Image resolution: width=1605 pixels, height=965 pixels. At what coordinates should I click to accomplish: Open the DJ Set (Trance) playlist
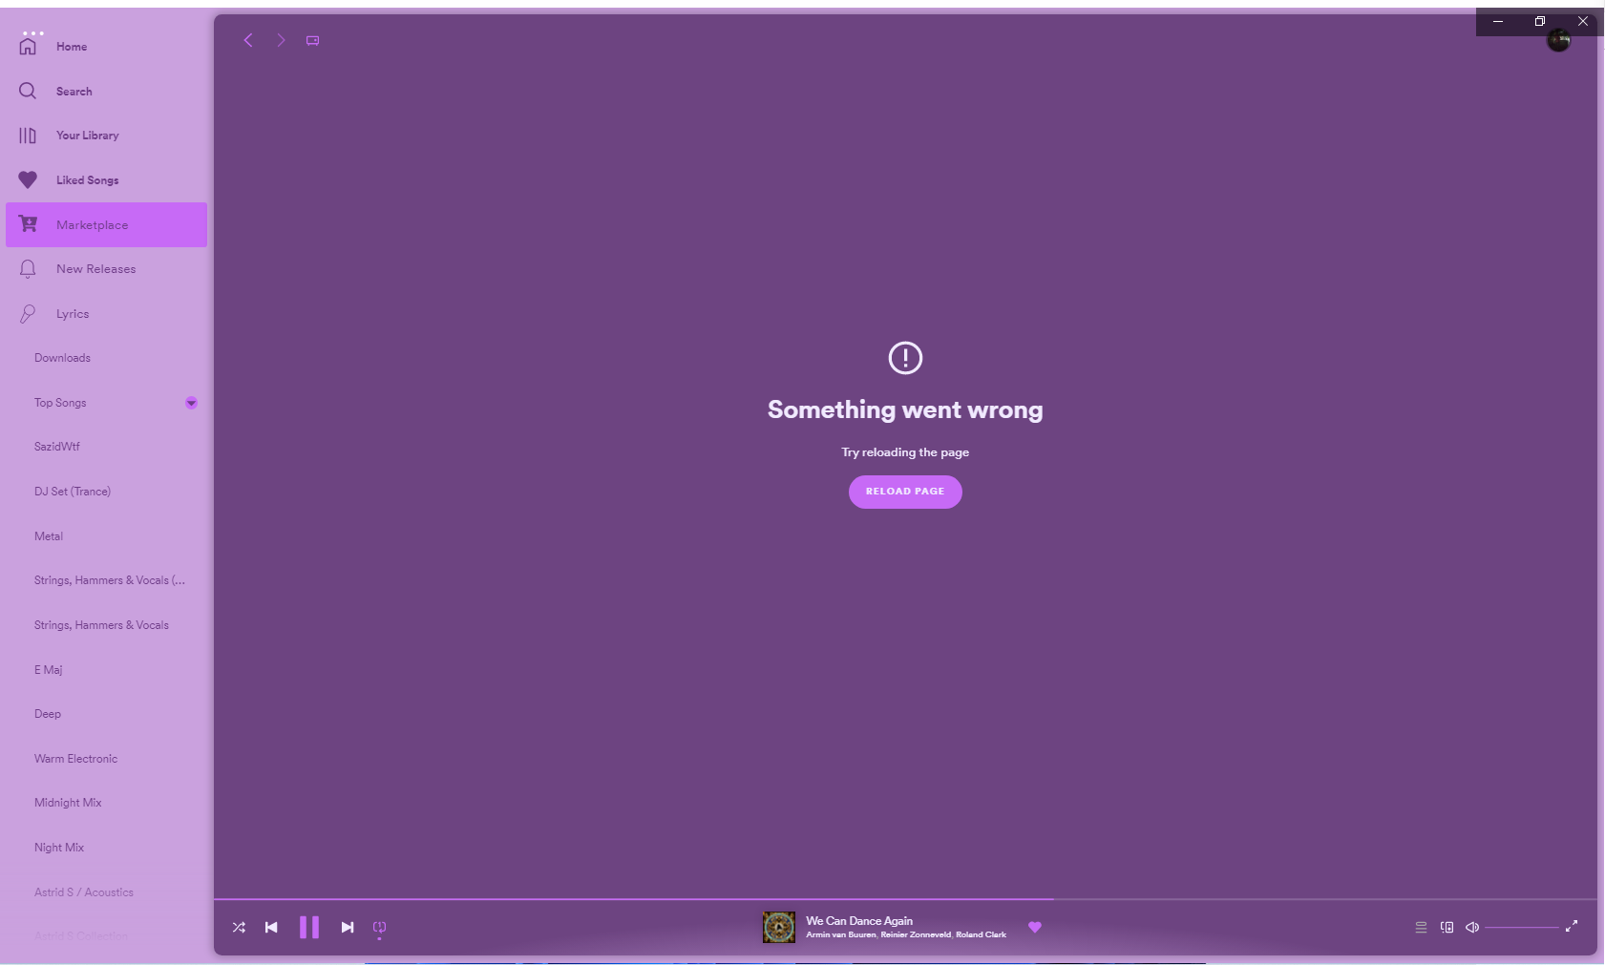(72, 491)
